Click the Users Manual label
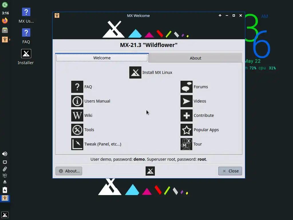This screenshot has width=293, height=220. tap(97, 101)
